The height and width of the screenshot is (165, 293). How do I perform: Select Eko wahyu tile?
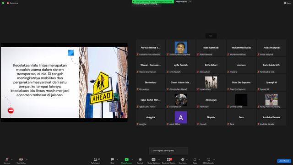[151, 82]
